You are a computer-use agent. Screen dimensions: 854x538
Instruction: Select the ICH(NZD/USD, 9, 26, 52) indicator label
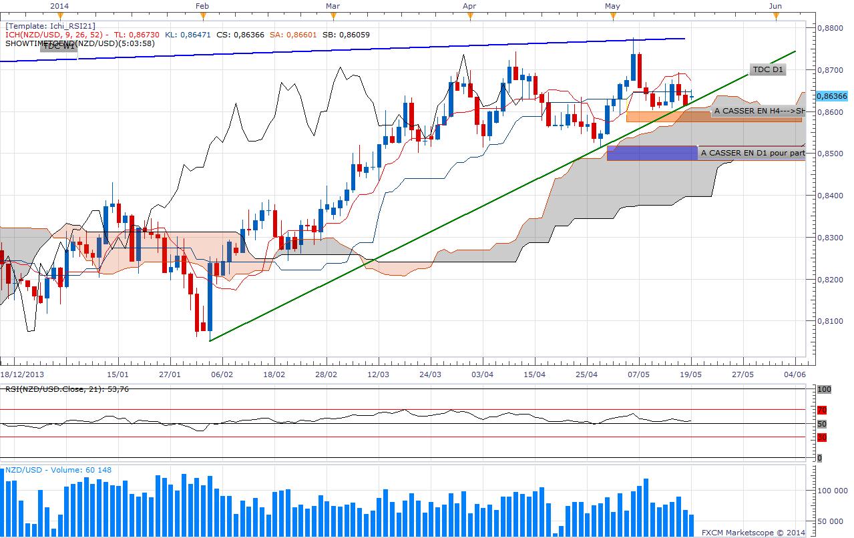[x=54, y=35]
